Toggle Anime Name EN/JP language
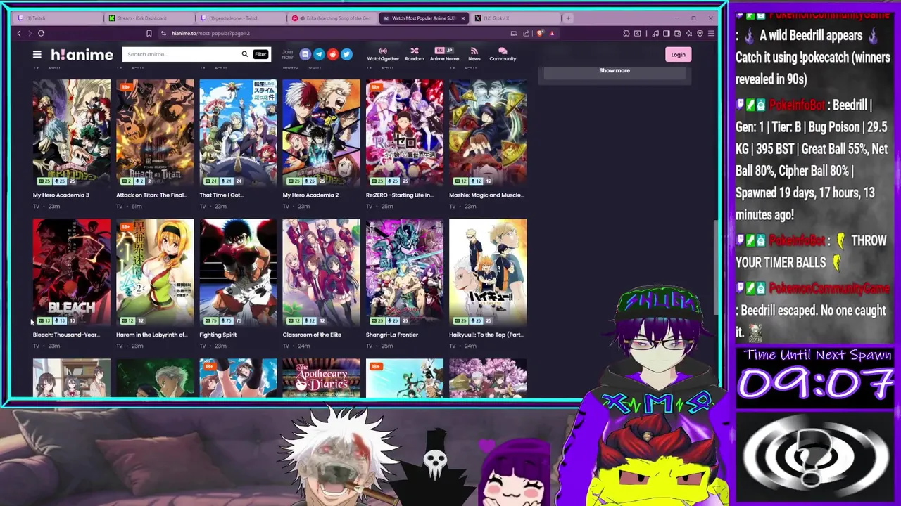This screenshot has height=506, width=901. pos(444,54)
